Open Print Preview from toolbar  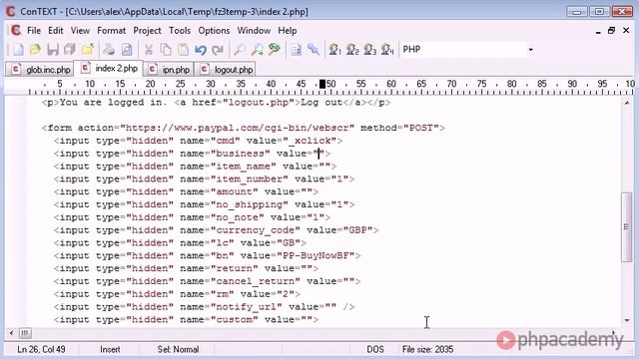127,50
